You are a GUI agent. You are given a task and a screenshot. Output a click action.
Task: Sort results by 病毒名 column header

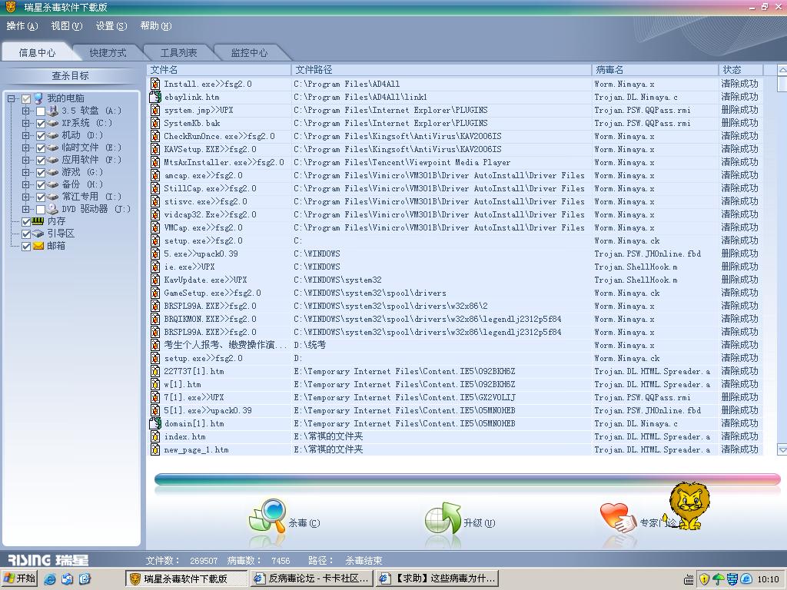[655, 70]
